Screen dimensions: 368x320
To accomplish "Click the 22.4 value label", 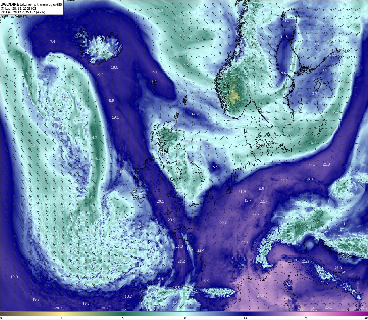I will coord(201,251).
